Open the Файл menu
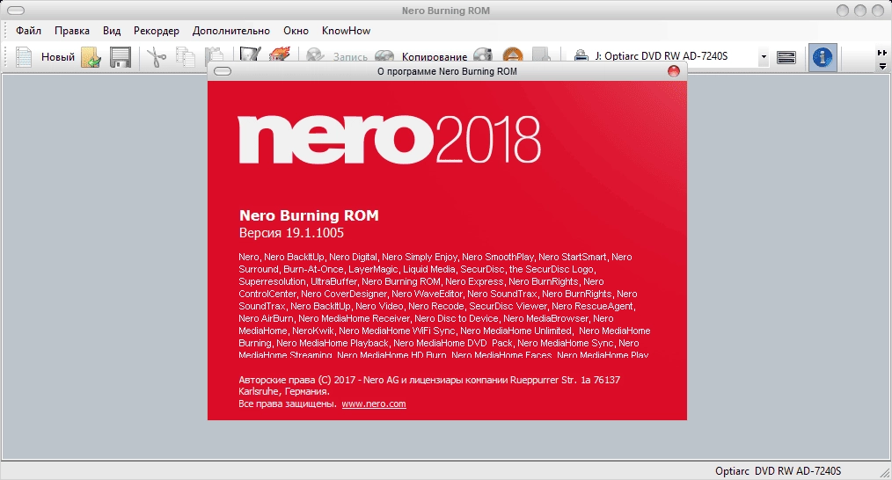Viewport: 892px width, 480px height. pyautogui.click(x=28, y=31)
